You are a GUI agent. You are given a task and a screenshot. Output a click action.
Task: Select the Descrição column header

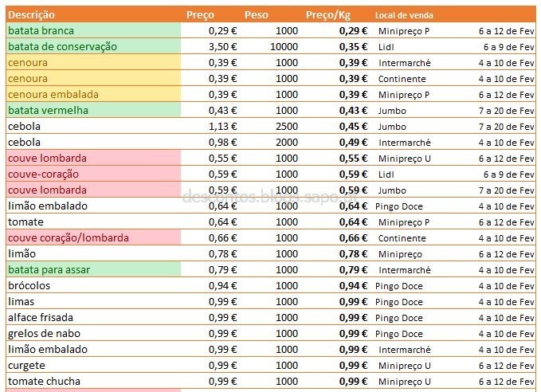pos(31,15)
